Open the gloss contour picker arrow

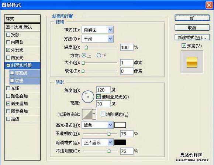click(x=94, y=114)
